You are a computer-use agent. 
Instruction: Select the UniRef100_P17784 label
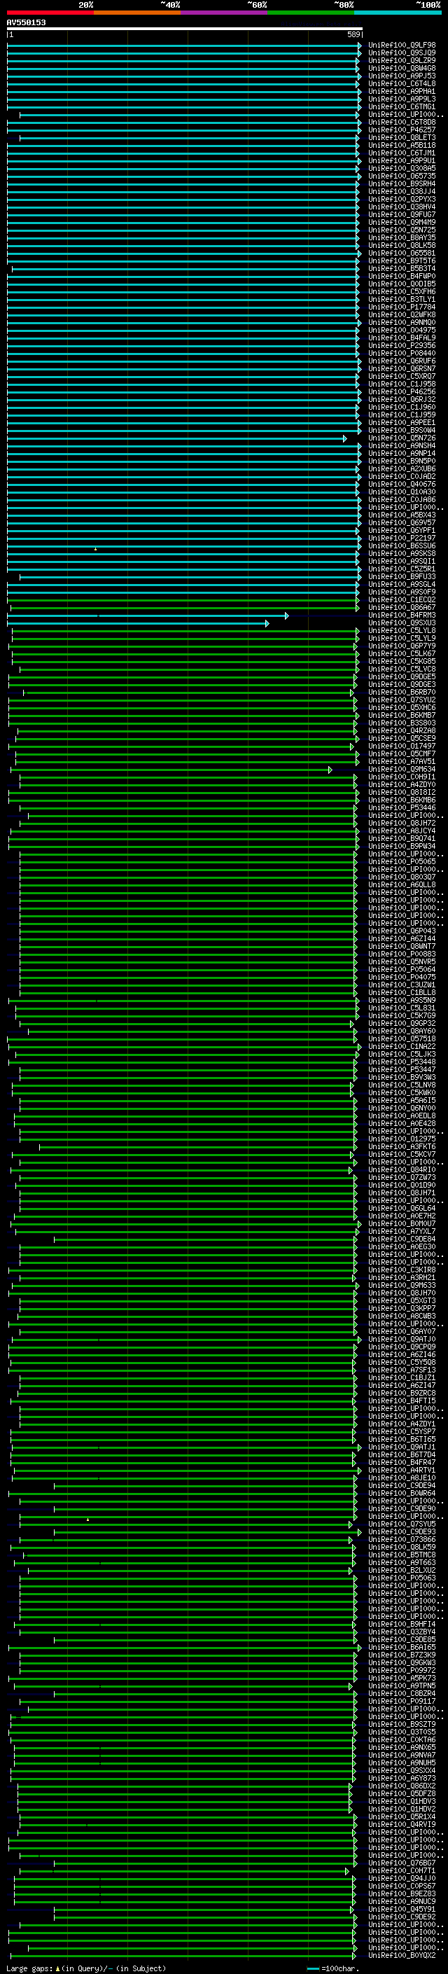point(401,307)
